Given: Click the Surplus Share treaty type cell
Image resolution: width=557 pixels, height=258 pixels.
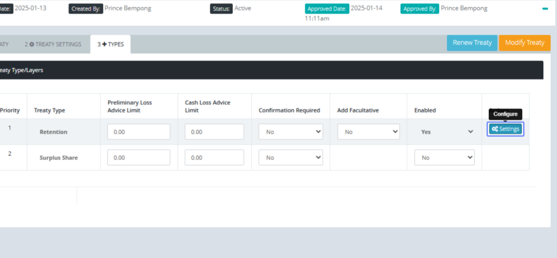Looking at the screenshot, I should pyautogui.click(x=58, y=158).
